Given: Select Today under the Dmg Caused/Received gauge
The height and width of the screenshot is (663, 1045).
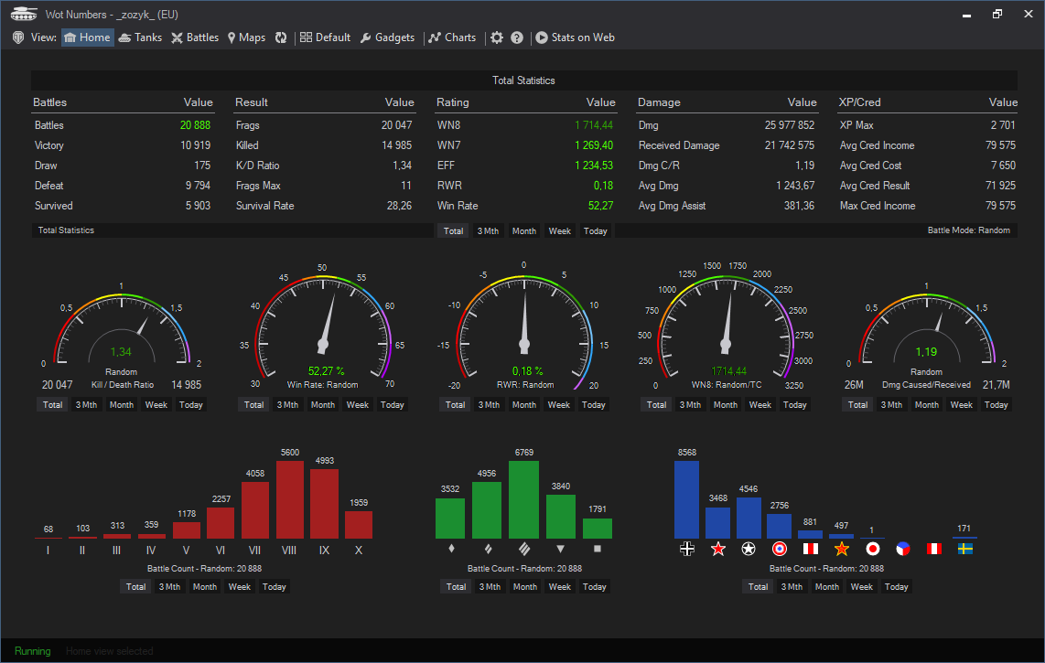Looking at the screenshot, I should 996,404.
